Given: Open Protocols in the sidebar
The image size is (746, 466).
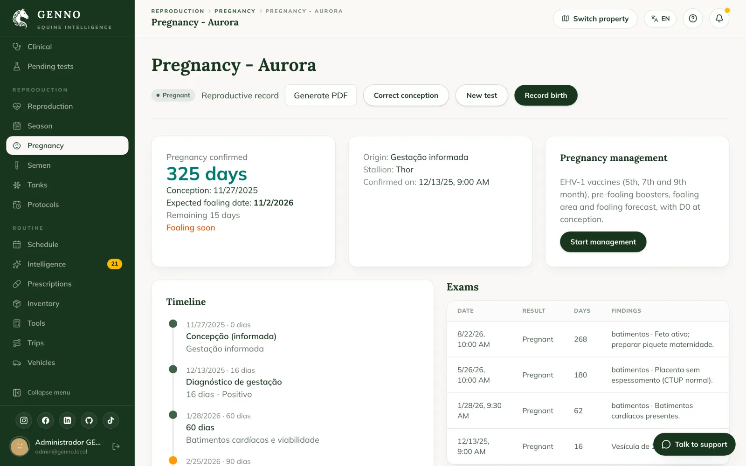Looking at the screenshot, I should click(67, 205).
